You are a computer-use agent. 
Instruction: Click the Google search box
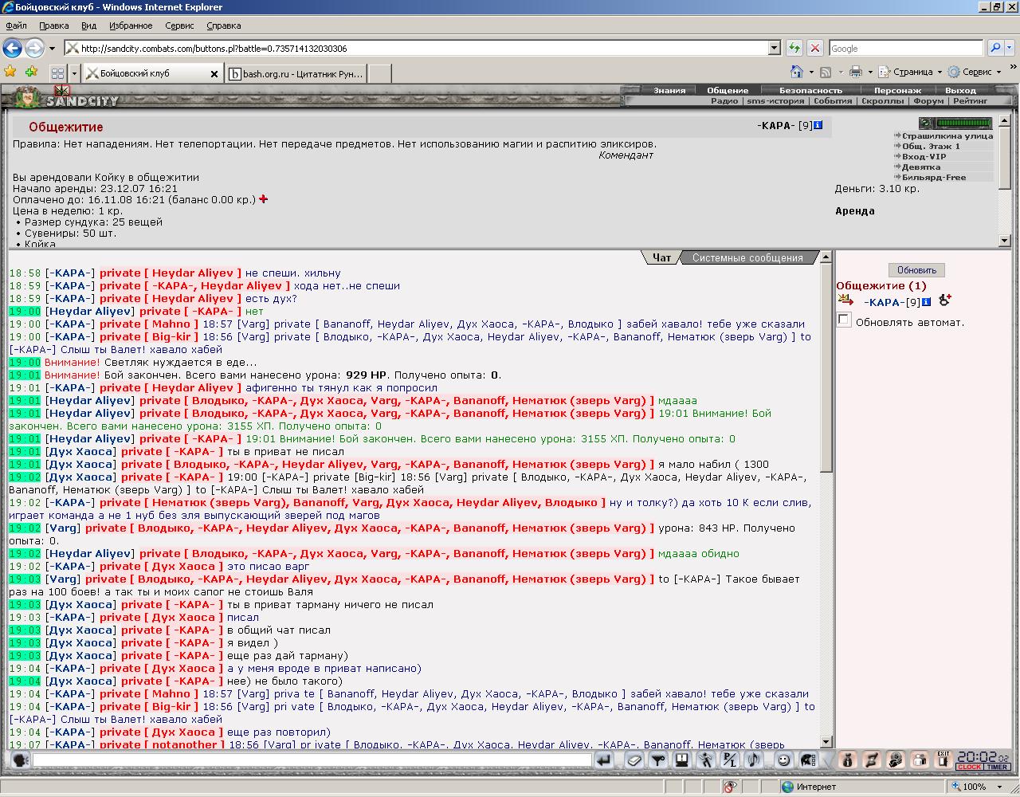coord(906,48)
